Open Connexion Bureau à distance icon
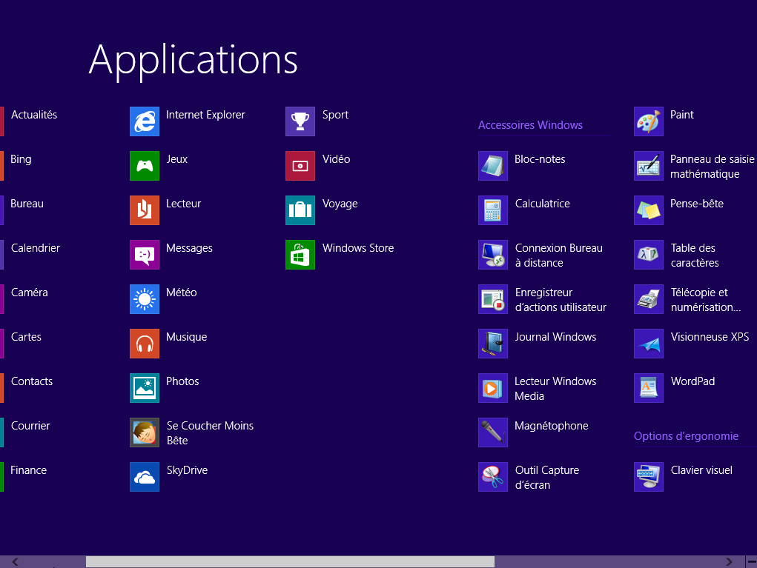The width and height of the screenshot is (757, 568). (x=493, y=255)
